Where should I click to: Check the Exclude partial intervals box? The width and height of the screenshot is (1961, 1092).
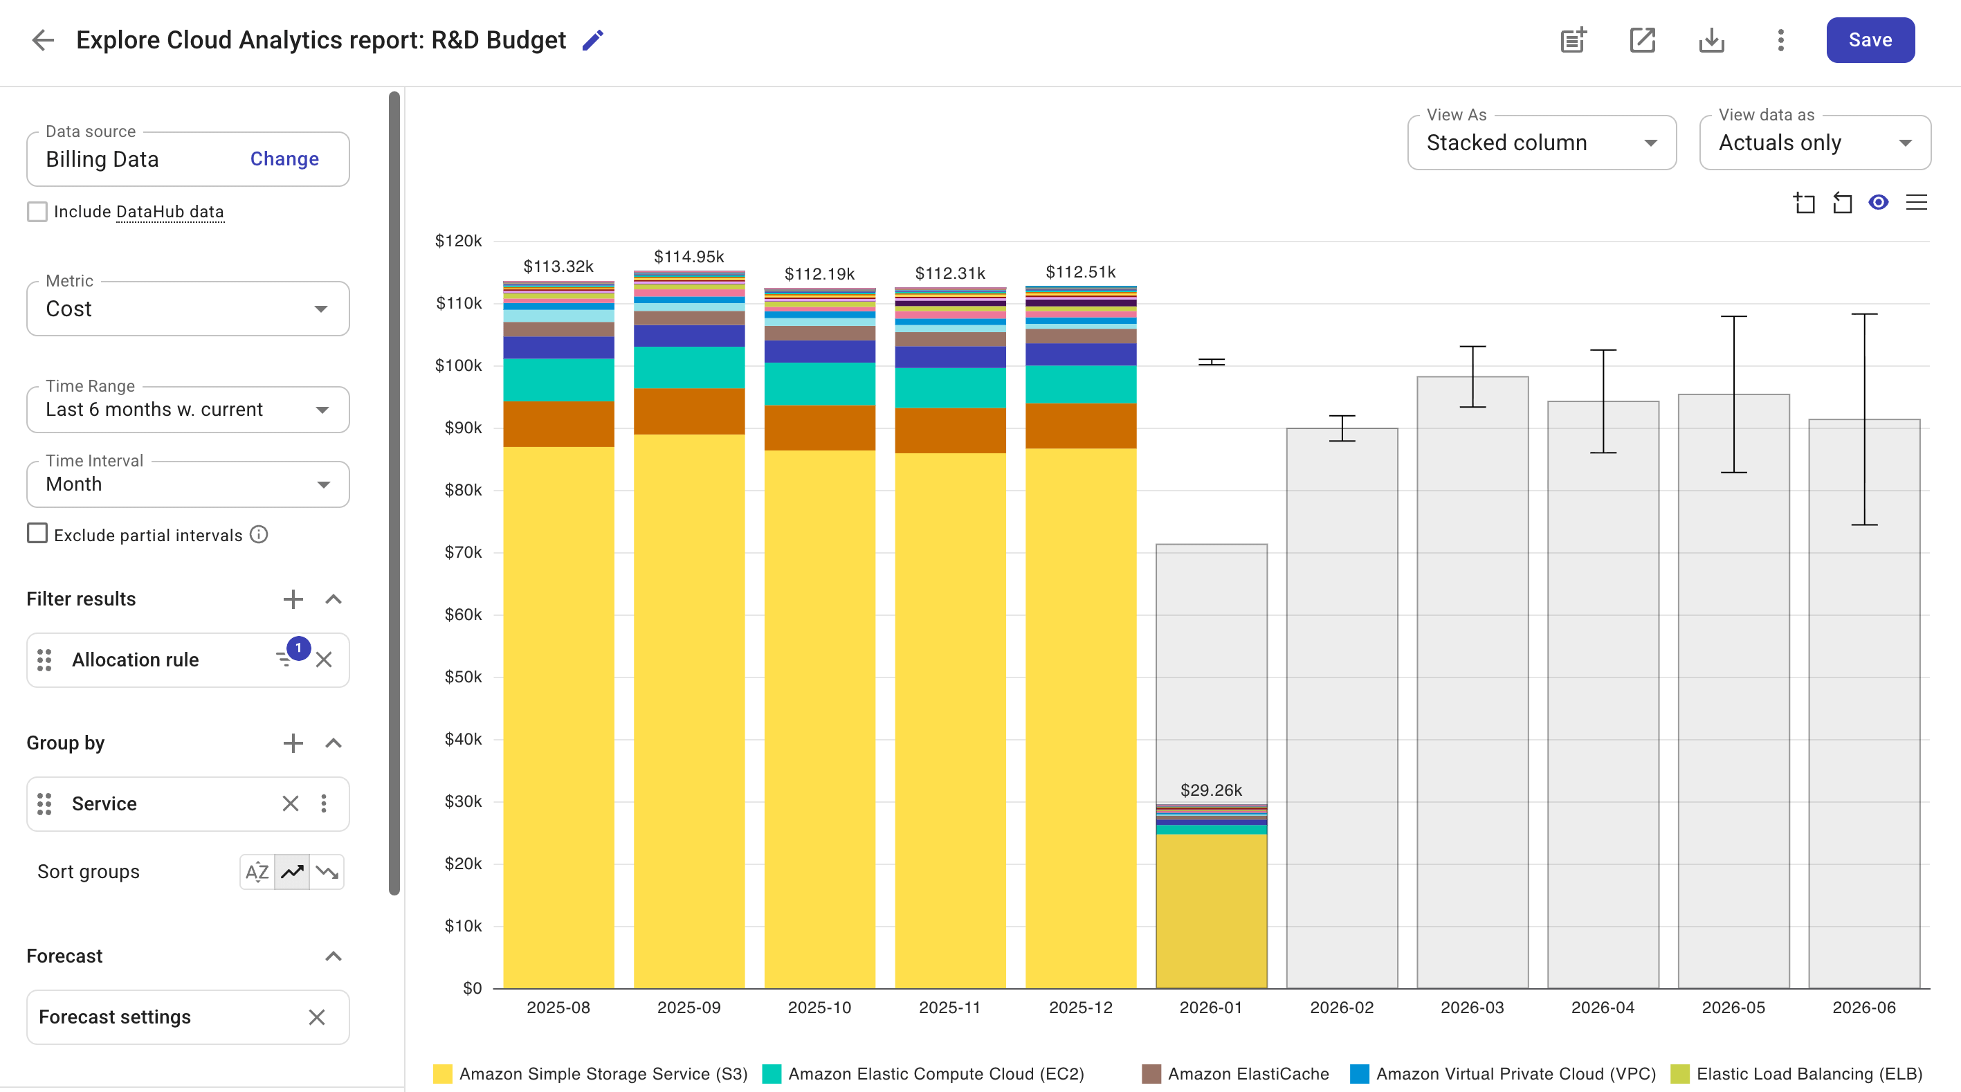[37, 533]
